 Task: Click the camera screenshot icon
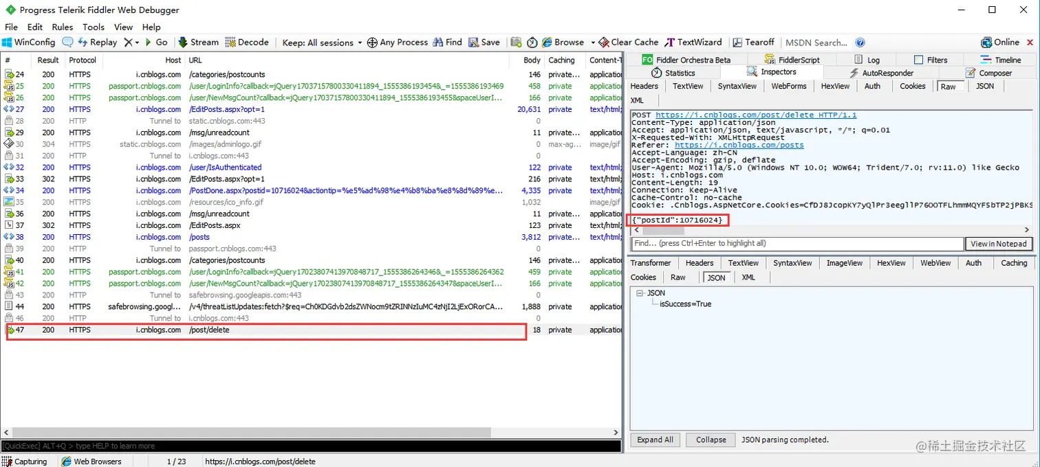(516, 42)
